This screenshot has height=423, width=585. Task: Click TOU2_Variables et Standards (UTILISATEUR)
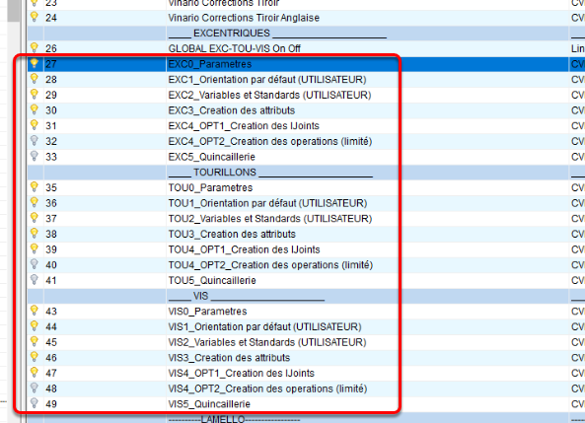coord(270,219)
